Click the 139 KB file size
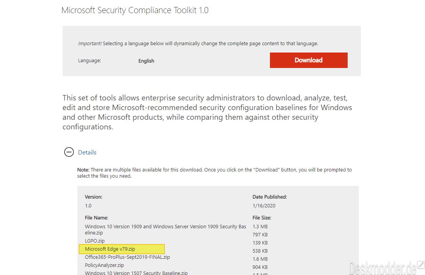 pyautogui.click(x=260, y=243)
